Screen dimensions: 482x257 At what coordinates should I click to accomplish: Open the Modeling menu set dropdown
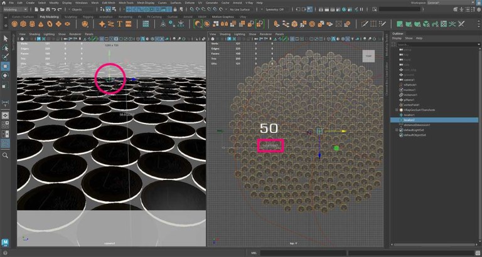point(15,9)
